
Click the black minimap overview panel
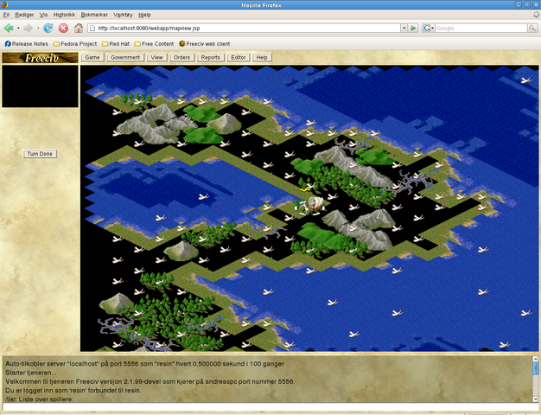40,86
